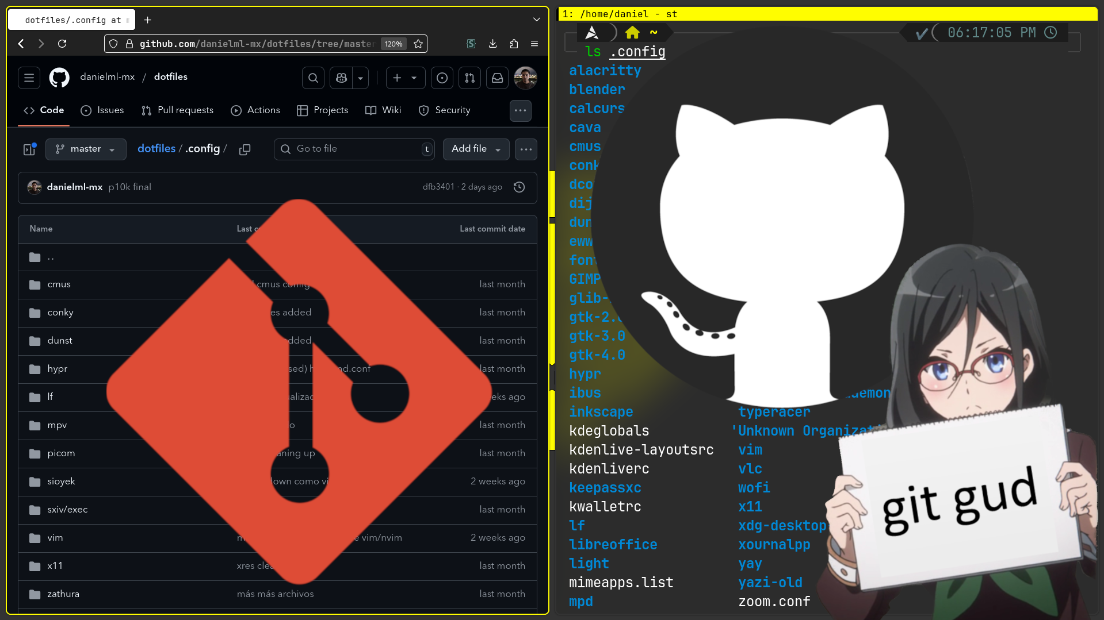The width and height of the screenshot is (1104, 620).
Task: Bookmark this page with the star icon
Action: [418, 44]
